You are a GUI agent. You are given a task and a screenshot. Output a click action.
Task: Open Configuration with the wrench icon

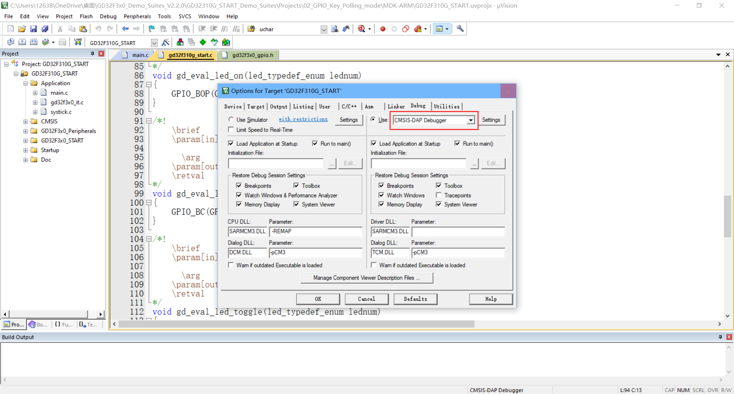coord(460,29)
